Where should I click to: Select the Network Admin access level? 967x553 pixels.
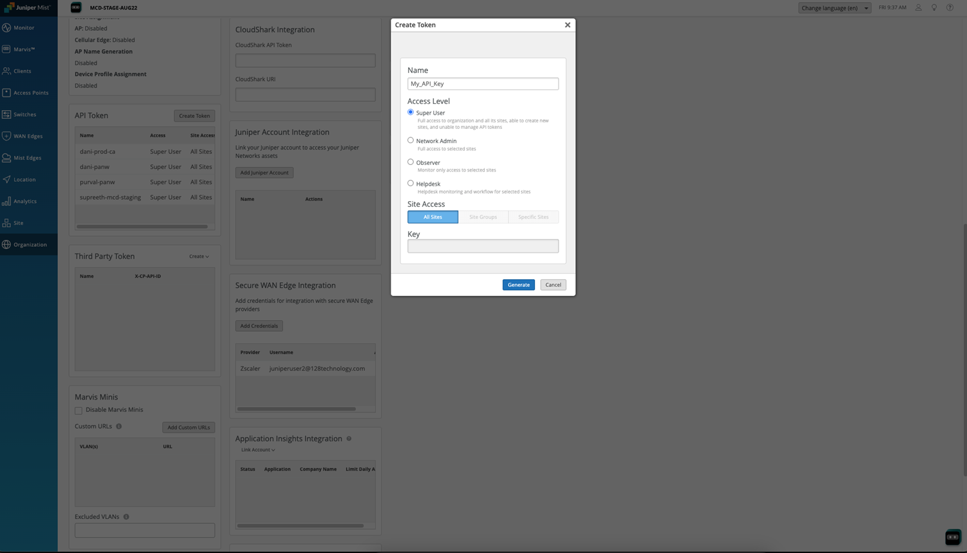coord(411,141)
